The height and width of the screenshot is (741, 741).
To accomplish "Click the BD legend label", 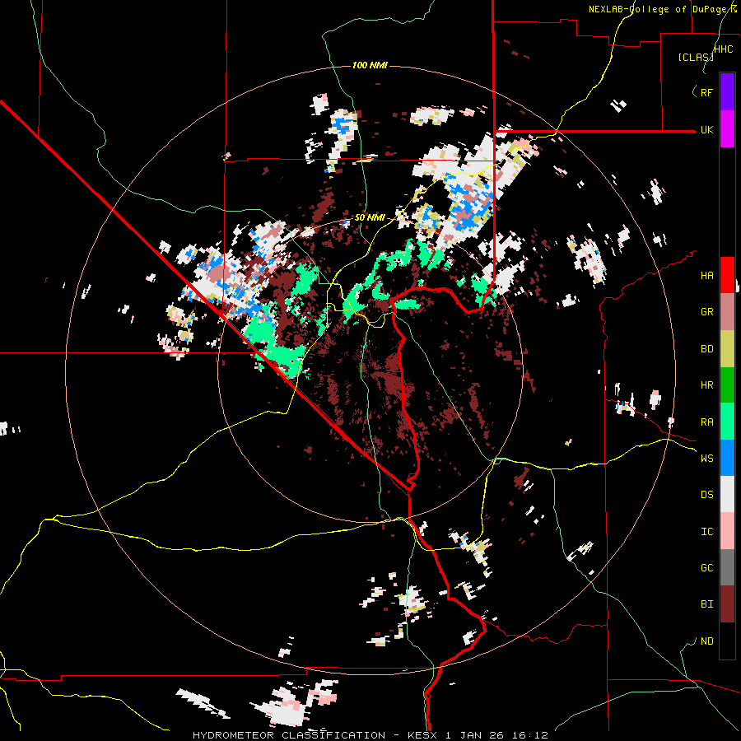I will [x=706, y=349].
